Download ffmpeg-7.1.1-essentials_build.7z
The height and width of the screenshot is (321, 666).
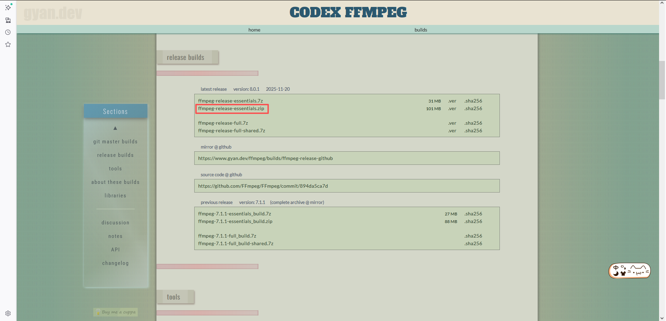coord(234,214)
